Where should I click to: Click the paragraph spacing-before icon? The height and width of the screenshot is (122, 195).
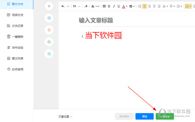[164, 6]
